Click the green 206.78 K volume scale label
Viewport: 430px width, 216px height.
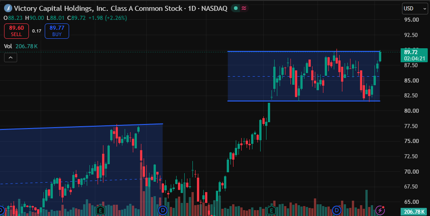414,211
